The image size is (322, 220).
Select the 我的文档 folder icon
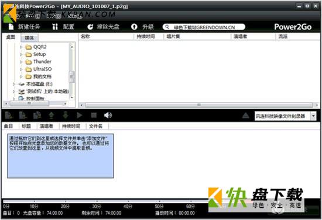click(28, 77)
